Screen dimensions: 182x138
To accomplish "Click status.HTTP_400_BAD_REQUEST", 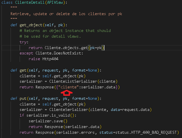I will point(146,132).
